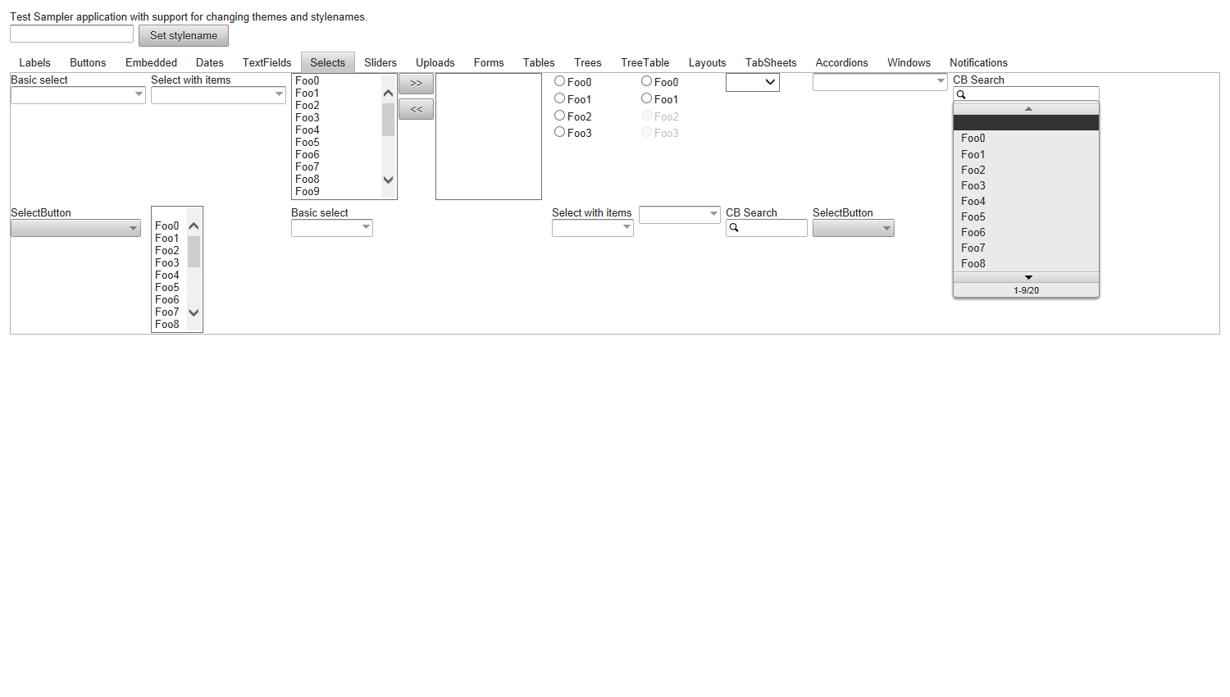This screenshot has height=697, width=1230.
Task: Go to the TextFields tab
Action: pyautogui.click(x=266, y=62)
